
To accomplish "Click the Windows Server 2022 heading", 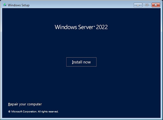I will point(81,27).
